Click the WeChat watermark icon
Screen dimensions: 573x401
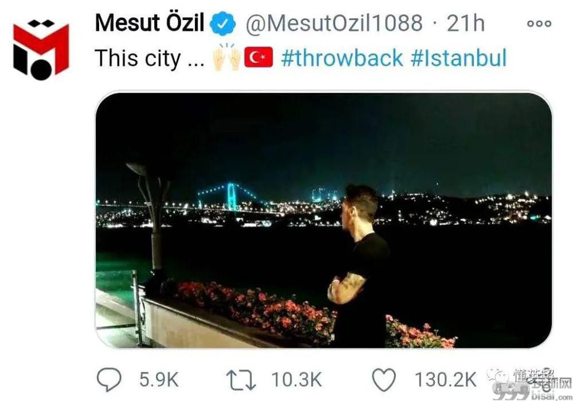tap(497, 376)
